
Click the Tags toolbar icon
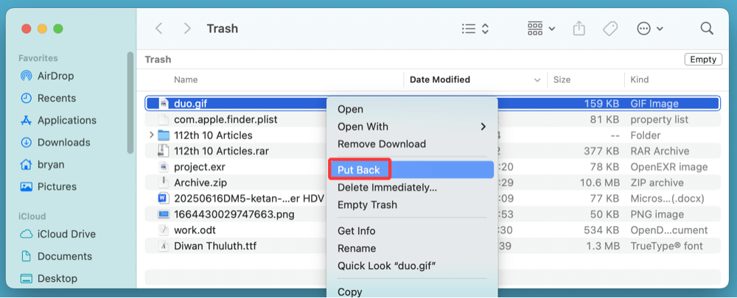(610, 29)
